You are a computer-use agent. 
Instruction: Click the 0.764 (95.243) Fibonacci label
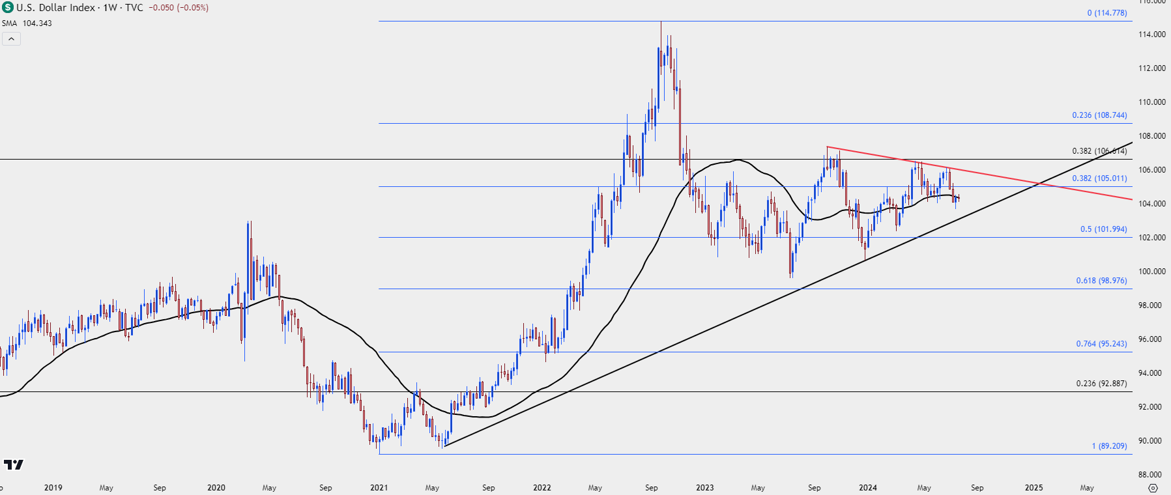pos(1101,344)
